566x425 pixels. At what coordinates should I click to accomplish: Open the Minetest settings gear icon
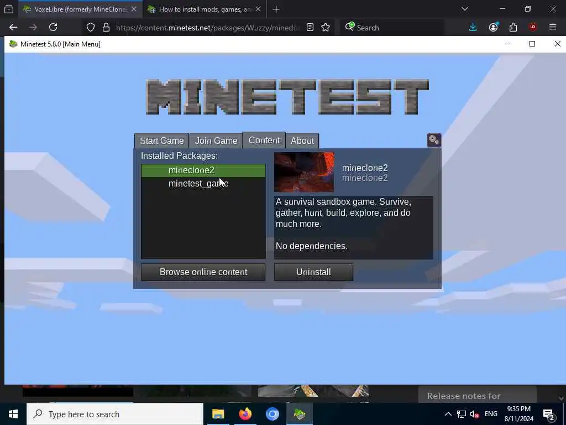click(x=434, y=140)
